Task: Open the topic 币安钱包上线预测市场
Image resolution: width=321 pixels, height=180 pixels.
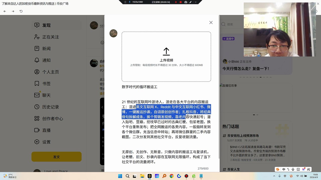Action: (x=243, y=135)
